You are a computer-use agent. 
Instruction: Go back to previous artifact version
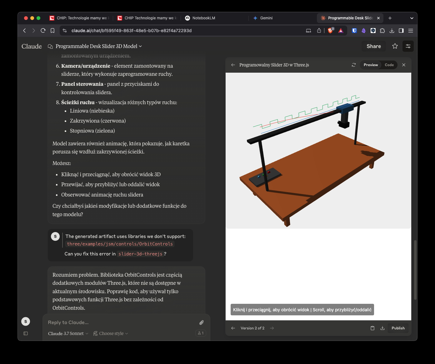coord(233,328)
